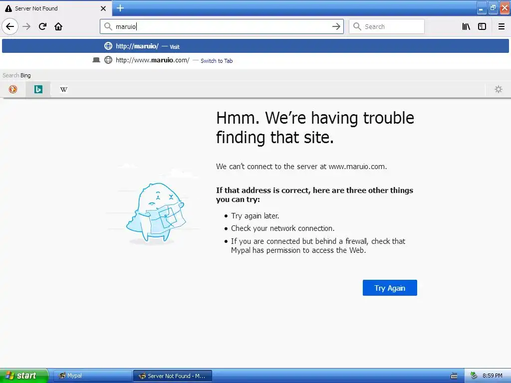Screen dimensions: 511x383
Task: Click the "Try again later." bullet text
Action: pyautogui.click(x=255, y=216)
